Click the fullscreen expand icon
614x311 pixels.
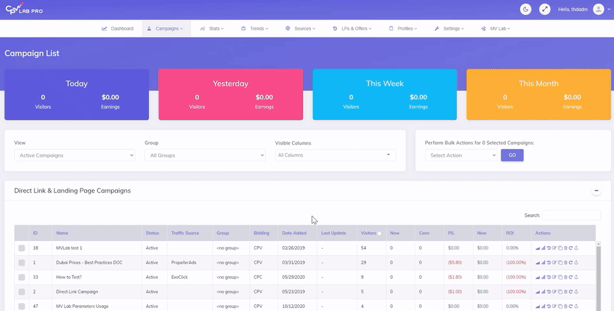coord(545,9)
